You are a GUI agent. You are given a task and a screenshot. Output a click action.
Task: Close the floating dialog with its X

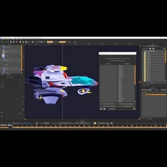(135, 53)
